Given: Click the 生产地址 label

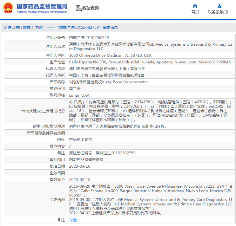Looking at the screenshot, I should tap(57, 62).
